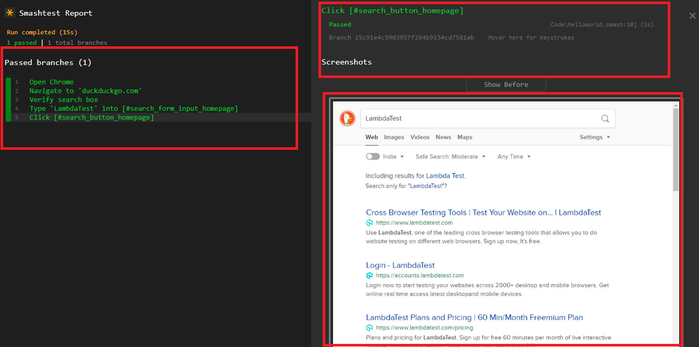Select the Web results tab

point(372,137)
